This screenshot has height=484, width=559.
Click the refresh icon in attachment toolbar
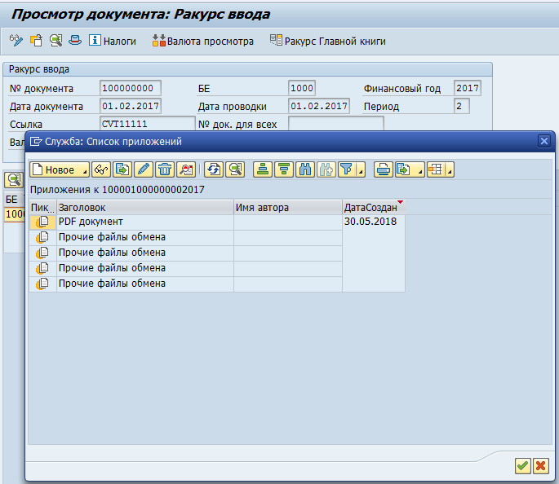(214, 169)
